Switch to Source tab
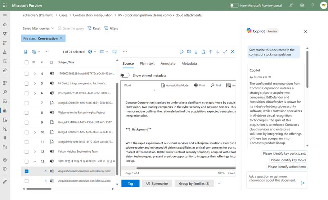Screen dimensions: 328x200 128,64
